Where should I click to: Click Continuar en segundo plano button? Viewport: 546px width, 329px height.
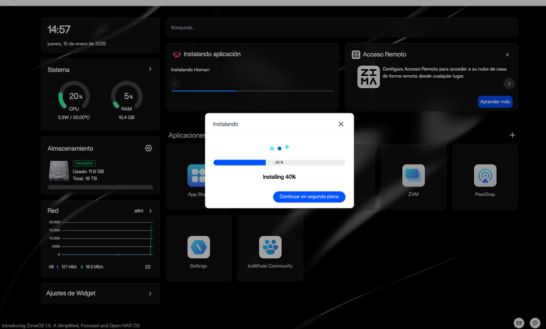(x=309, y=196)
